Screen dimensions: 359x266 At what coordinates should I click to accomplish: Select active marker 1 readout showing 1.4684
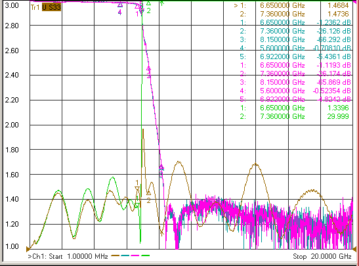pos(291,5)
